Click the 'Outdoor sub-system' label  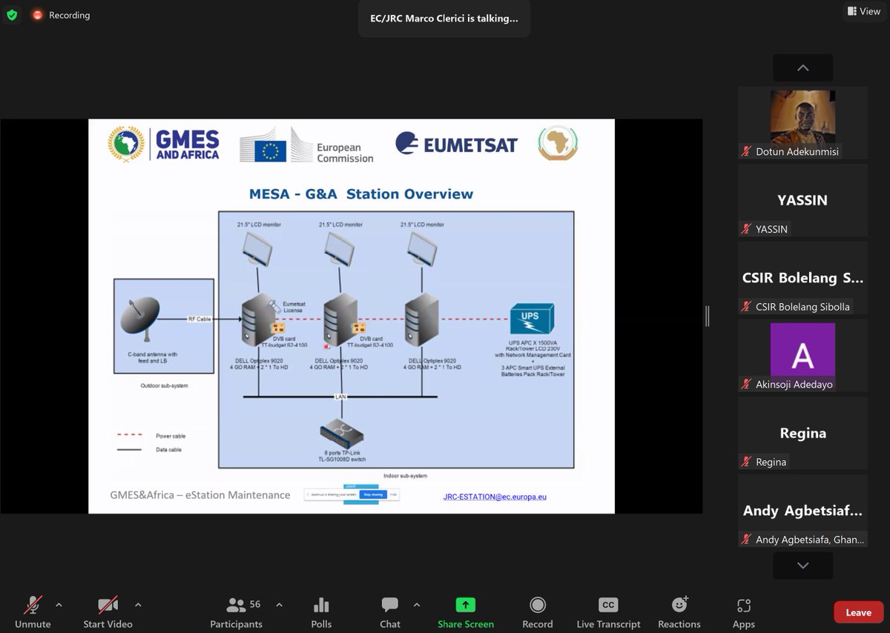[x=164, y=385]
